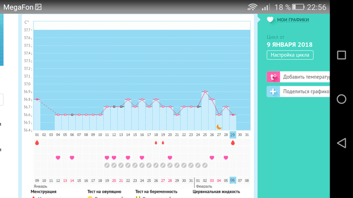The width and height of the screenshot is (353, 198).
Task: Tap the pink heart on day 28
Action: click(226, 158)
